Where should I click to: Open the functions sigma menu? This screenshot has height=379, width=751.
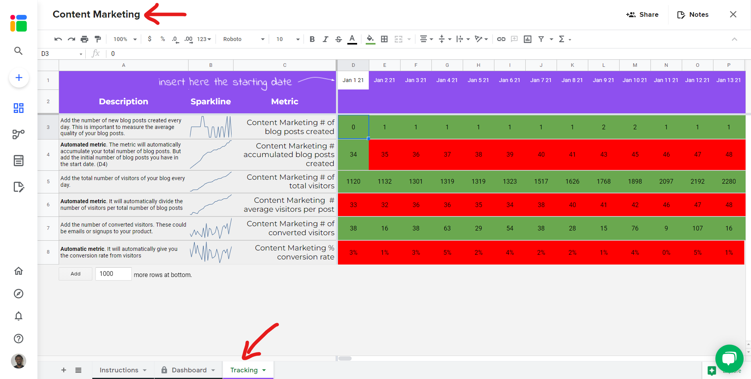[565, 39]
